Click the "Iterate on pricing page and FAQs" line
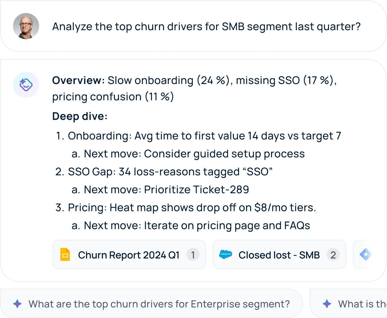The height and width of the screenshot is (318, 387). coord(227,226)
